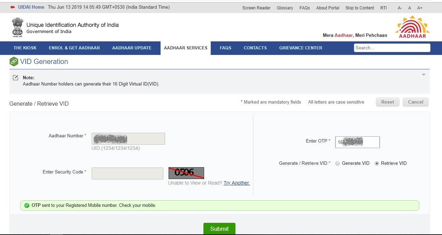Screen dimensions: 442x235
Task: Click the Skip to Content link
Action: [360, 8]
